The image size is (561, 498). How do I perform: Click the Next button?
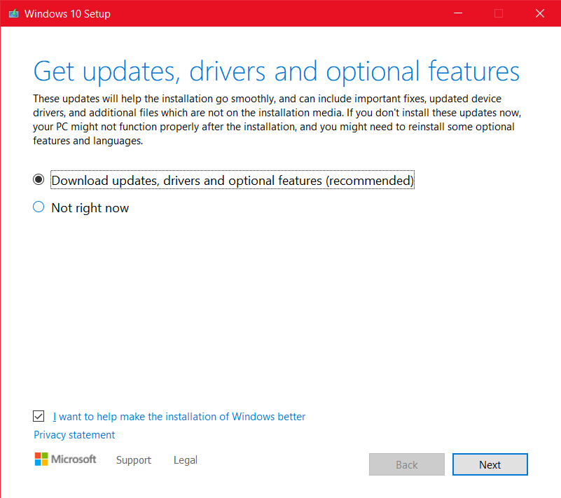(490, 464)
